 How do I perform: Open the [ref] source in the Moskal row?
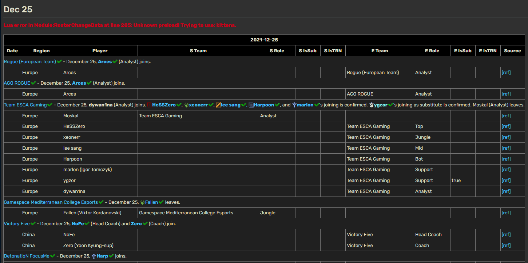point(506,116)
